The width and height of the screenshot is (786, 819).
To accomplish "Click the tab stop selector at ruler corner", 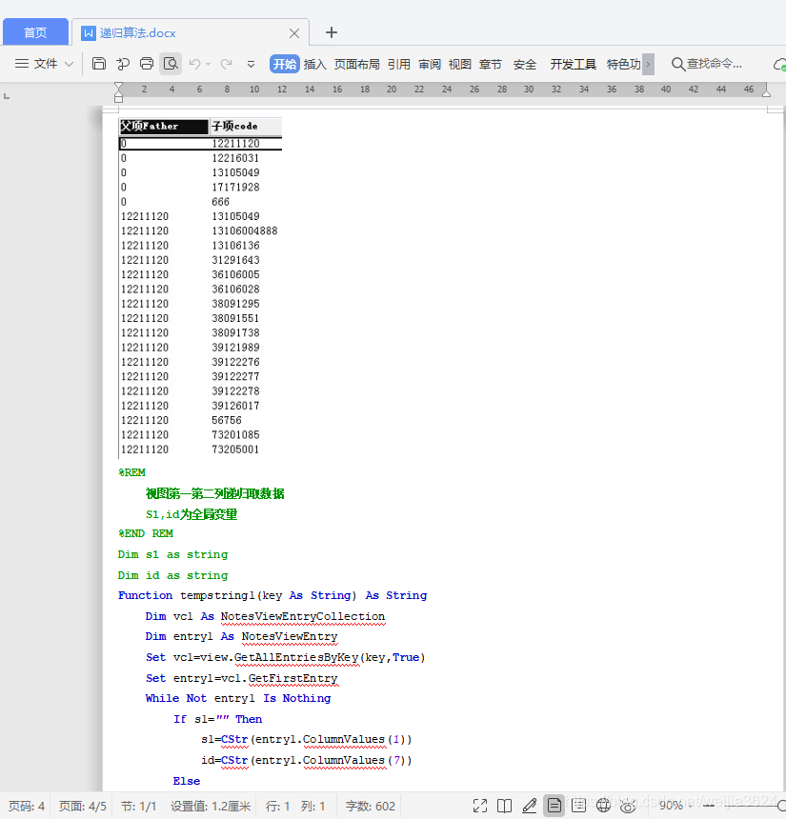I will coord(7,96).
